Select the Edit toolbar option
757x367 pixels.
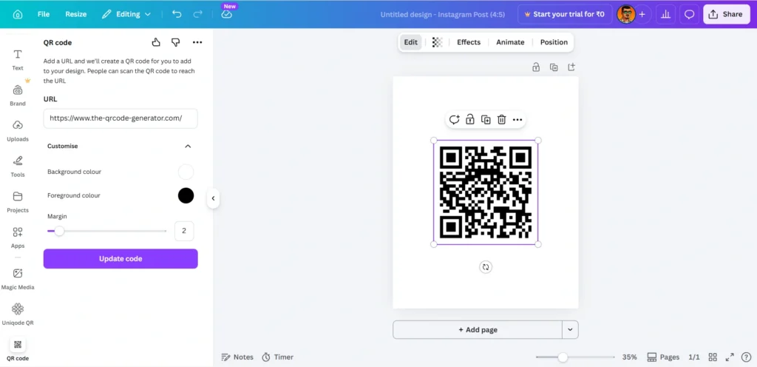411,42
